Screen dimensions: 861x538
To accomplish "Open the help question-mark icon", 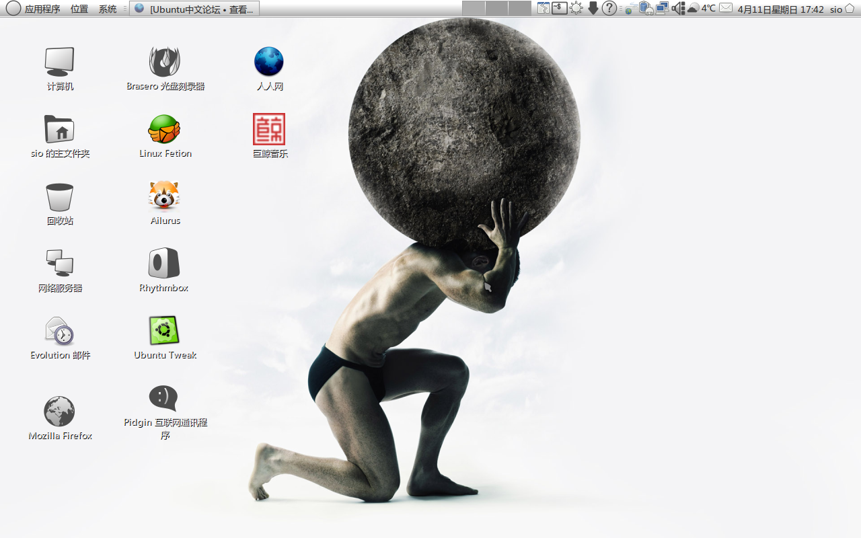I will 609,8.
